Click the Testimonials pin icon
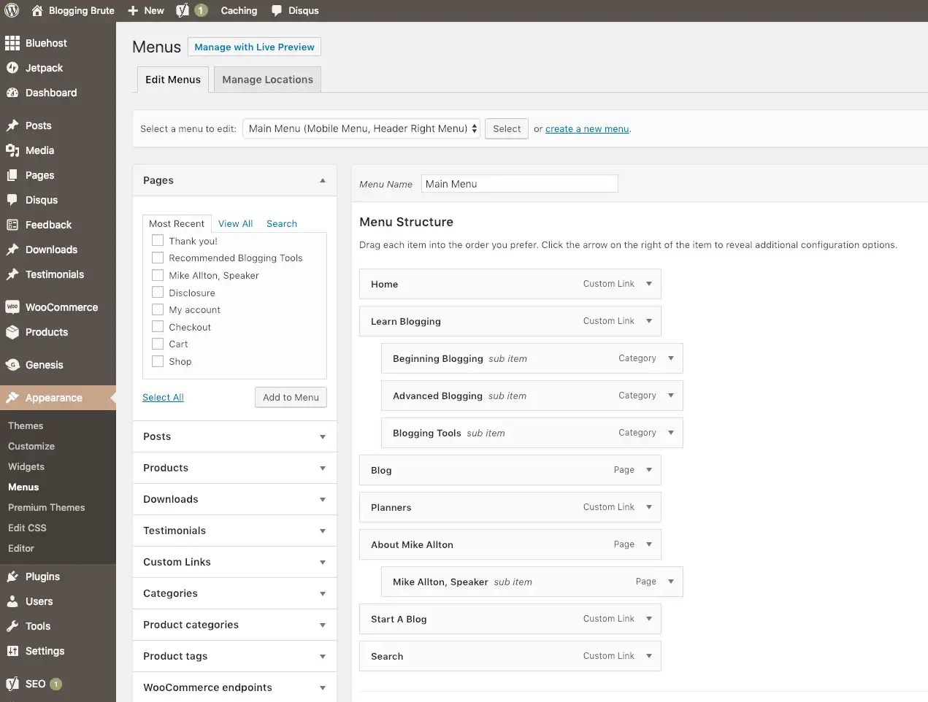Viewport: 928px width, 702px height. tap(12, 274)
